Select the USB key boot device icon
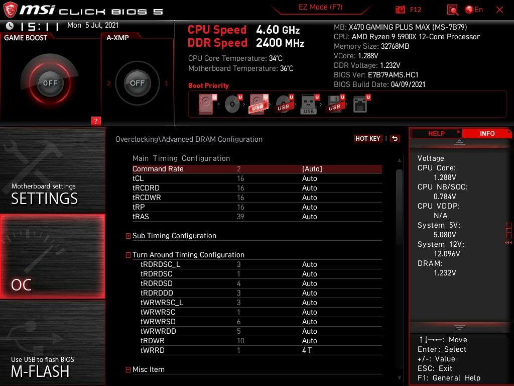 (x=309, y=104)
